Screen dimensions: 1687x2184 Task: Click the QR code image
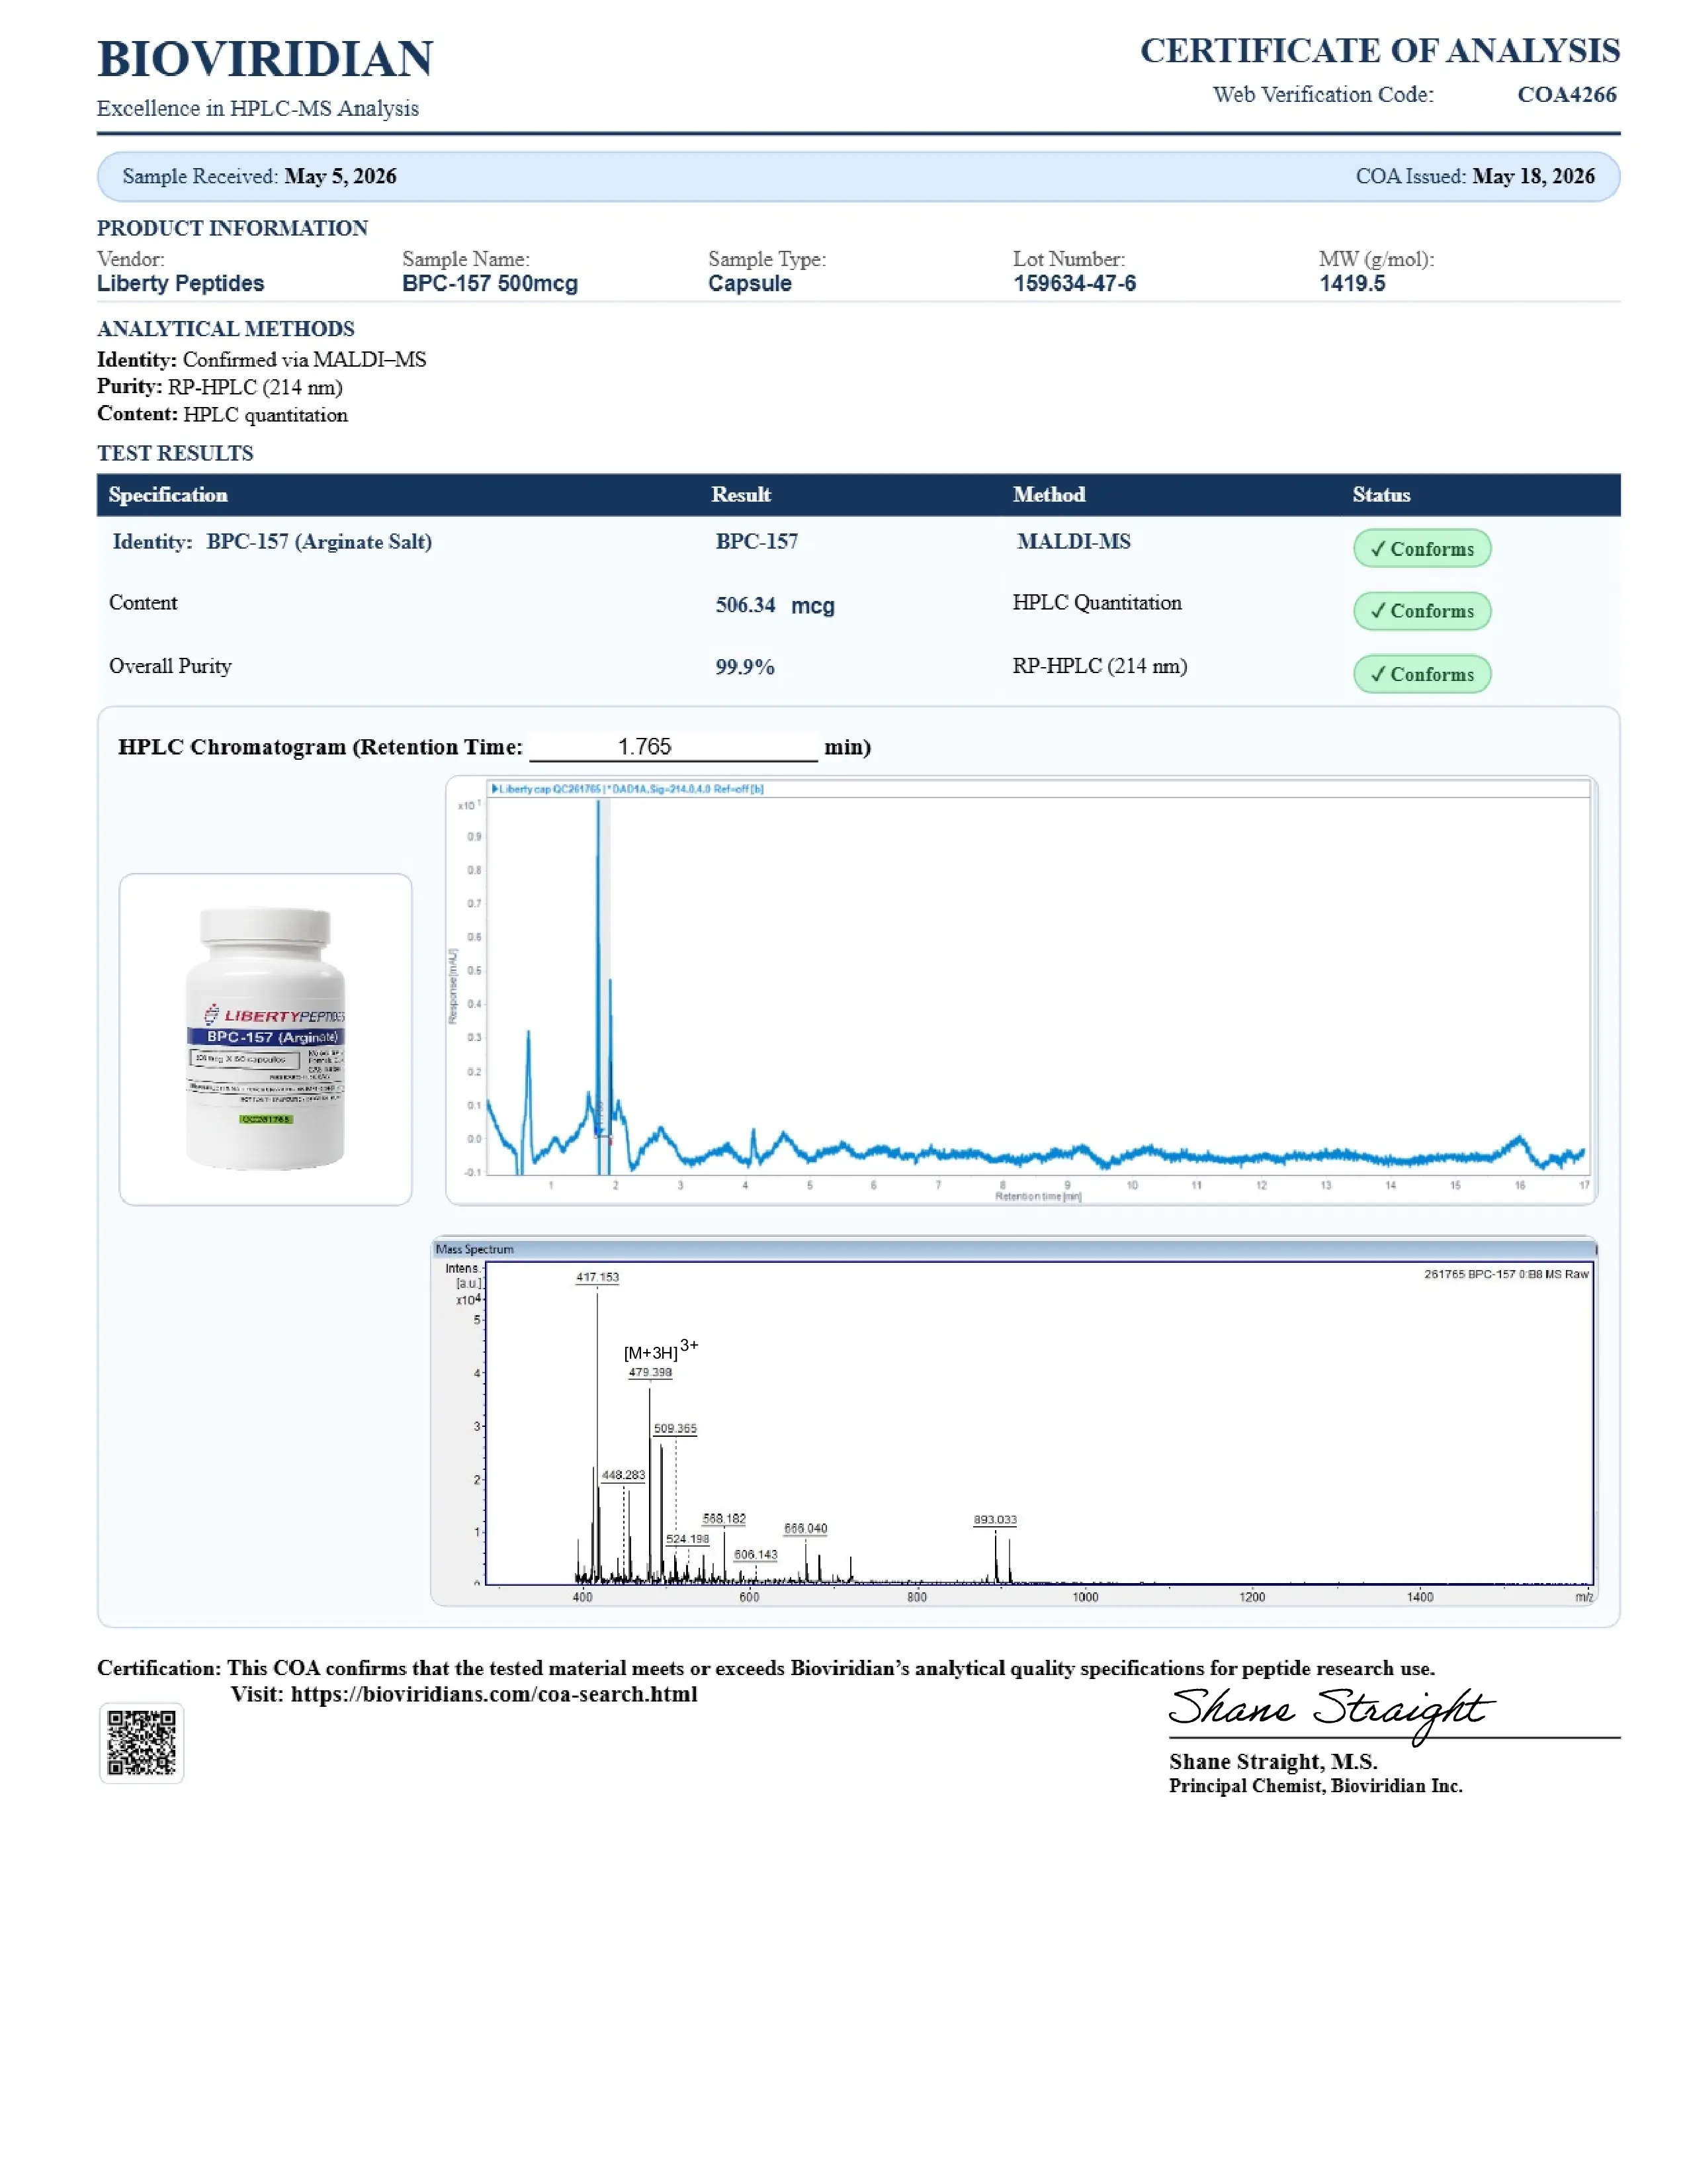click(x=142, y=1743)
